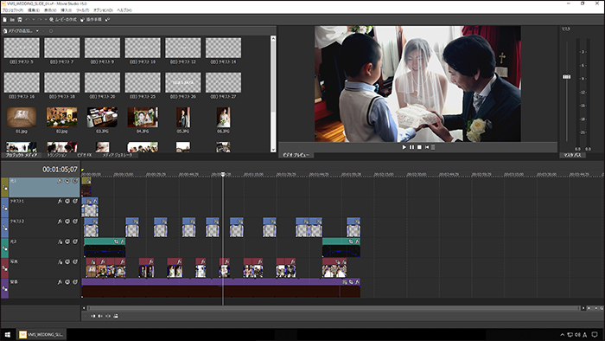Image resolution: width=605 pixels, height=341 pixels.
Task: Click the メディアの追加 button
Action: [18, 31]
